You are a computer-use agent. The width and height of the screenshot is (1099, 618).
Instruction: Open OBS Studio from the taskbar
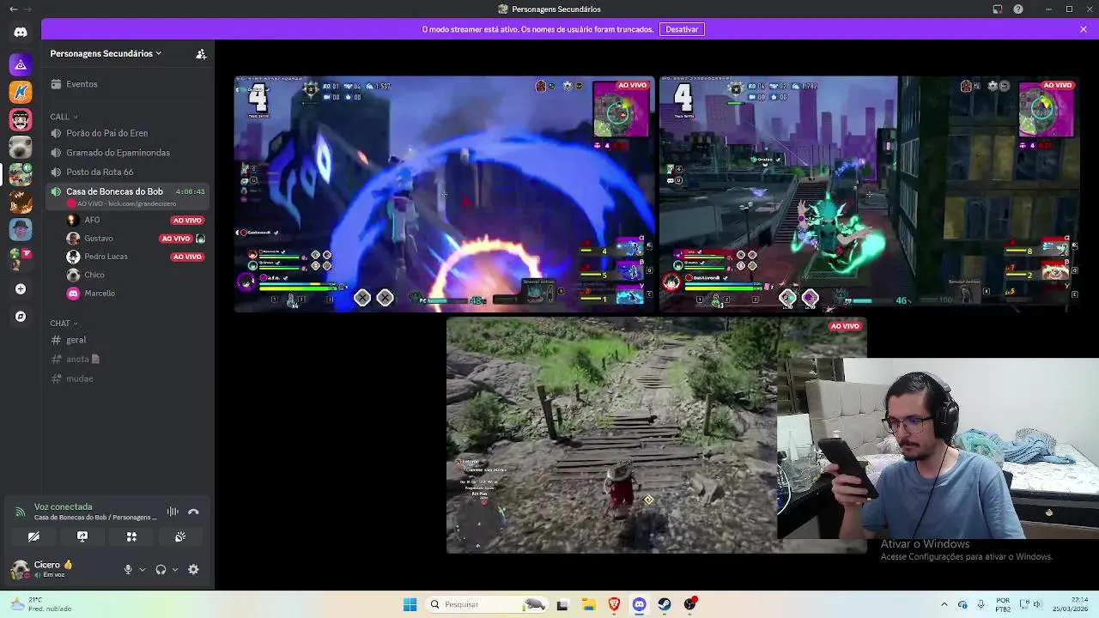690,604
